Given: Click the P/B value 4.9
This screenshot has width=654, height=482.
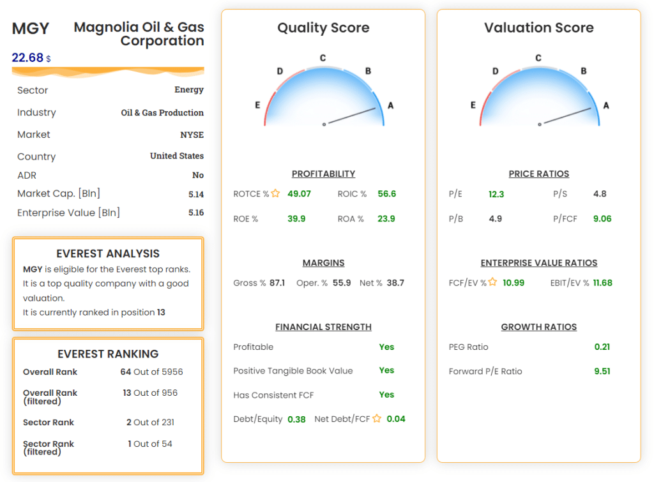Looking at the screenshot, I should [496, 219].
